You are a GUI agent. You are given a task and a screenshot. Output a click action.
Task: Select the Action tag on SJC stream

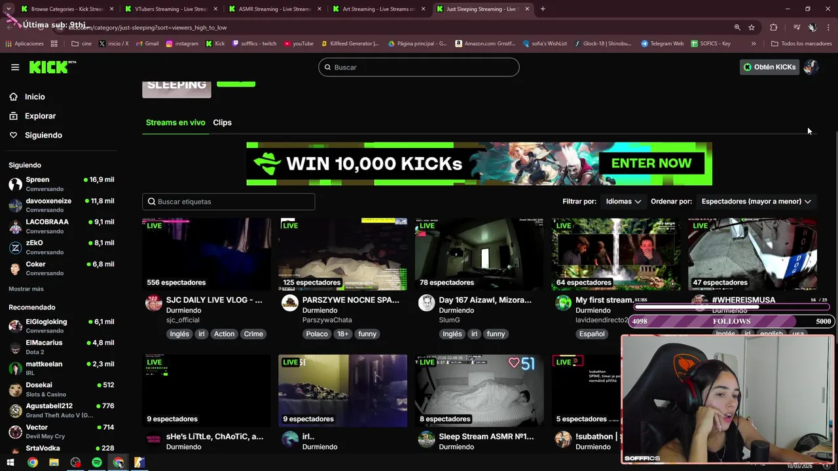click(x=224, y=334)
